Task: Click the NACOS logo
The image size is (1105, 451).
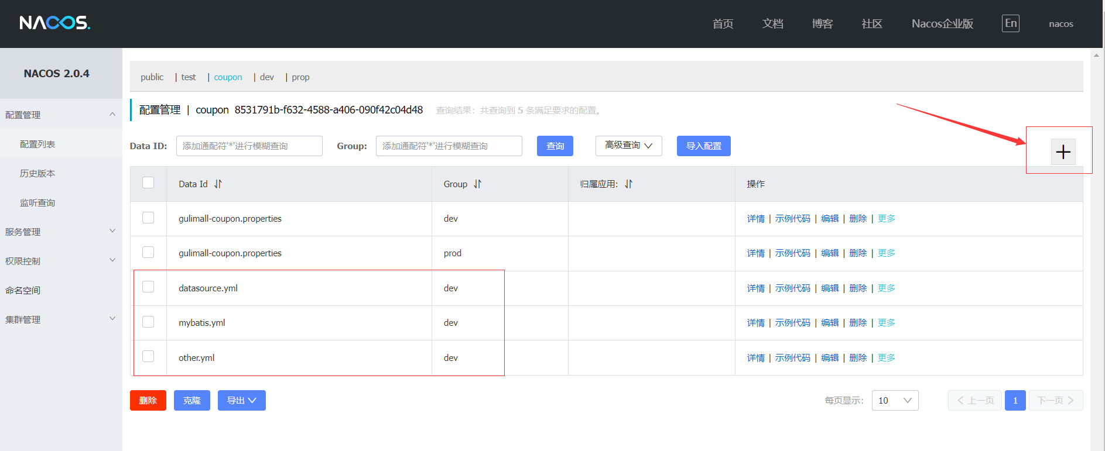Action: coord(54,23)
